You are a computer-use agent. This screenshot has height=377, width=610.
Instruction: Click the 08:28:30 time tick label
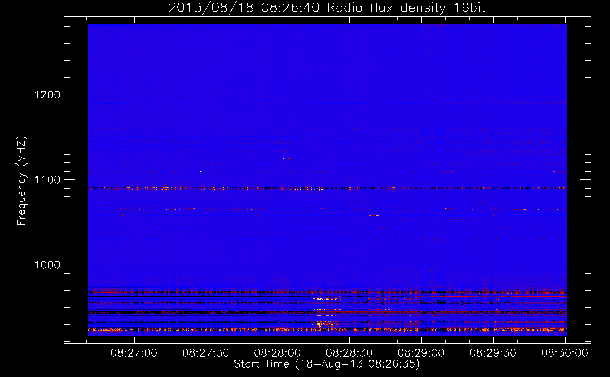pos(349,353)
